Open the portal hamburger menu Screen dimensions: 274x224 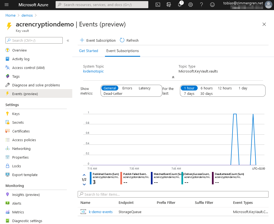[7, 5]
